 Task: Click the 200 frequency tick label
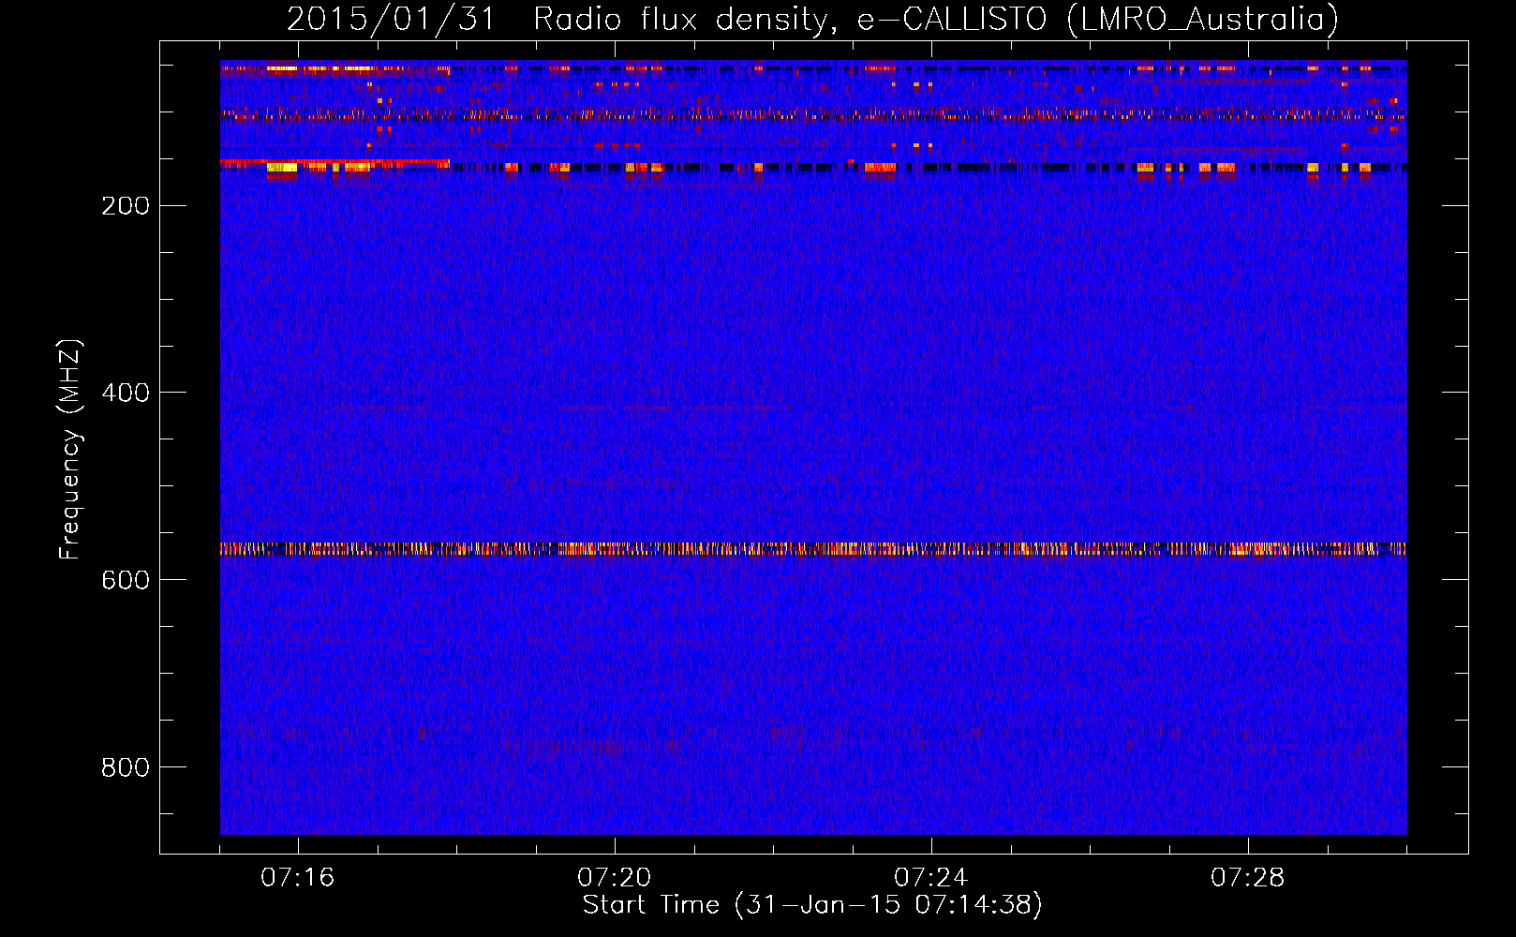coord(126,206)
